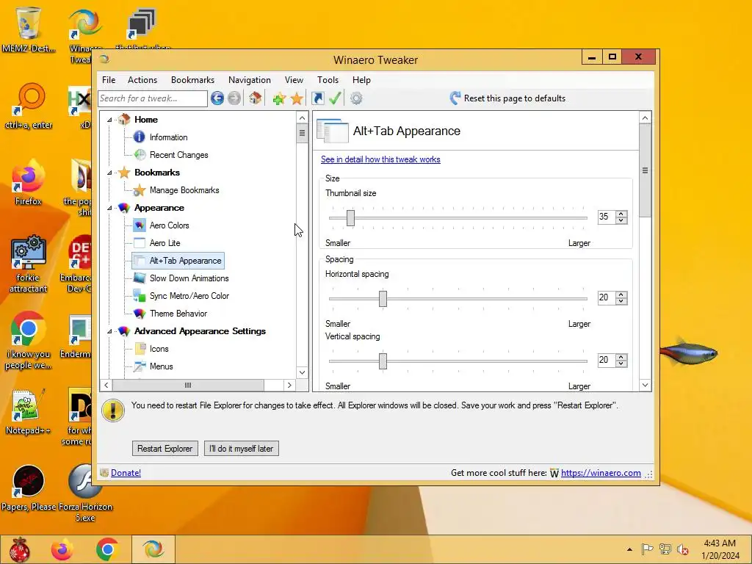Open settings gear icon in toolbar

356,98
